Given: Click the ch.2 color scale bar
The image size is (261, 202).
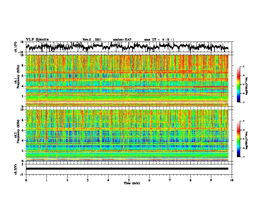Looking at the screenshot, I should click(x=239, y=139).
